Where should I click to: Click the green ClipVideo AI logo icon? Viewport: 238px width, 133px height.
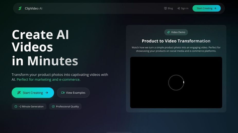20,8
